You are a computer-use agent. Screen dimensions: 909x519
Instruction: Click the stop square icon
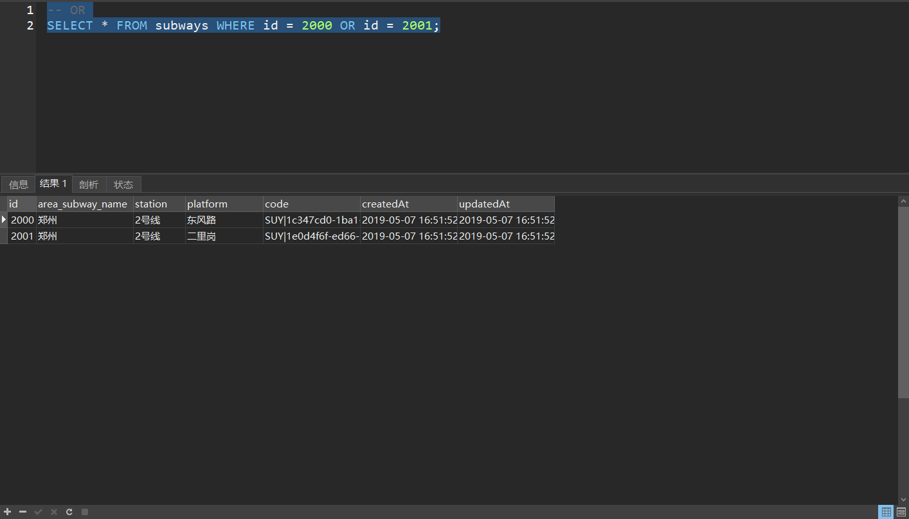(85, 512)
